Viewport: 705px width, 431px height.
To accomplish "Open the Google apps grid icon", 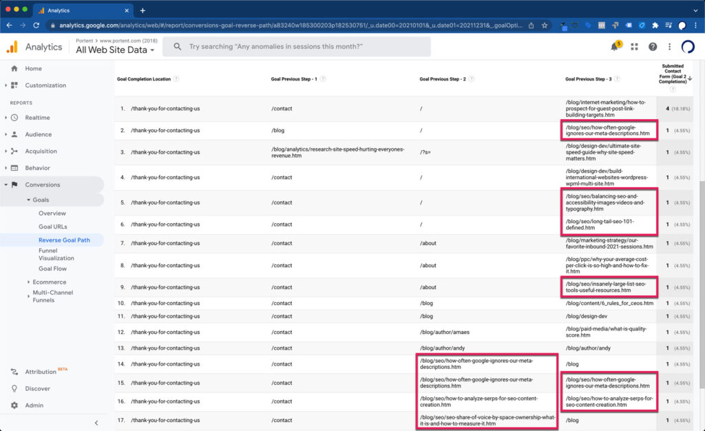I will (634, 47).
